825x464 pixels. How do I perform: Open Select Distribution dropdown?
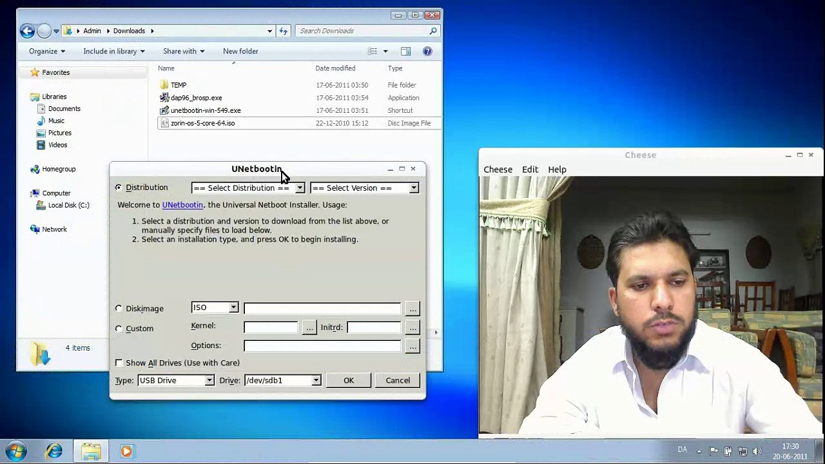coord(248,188)
